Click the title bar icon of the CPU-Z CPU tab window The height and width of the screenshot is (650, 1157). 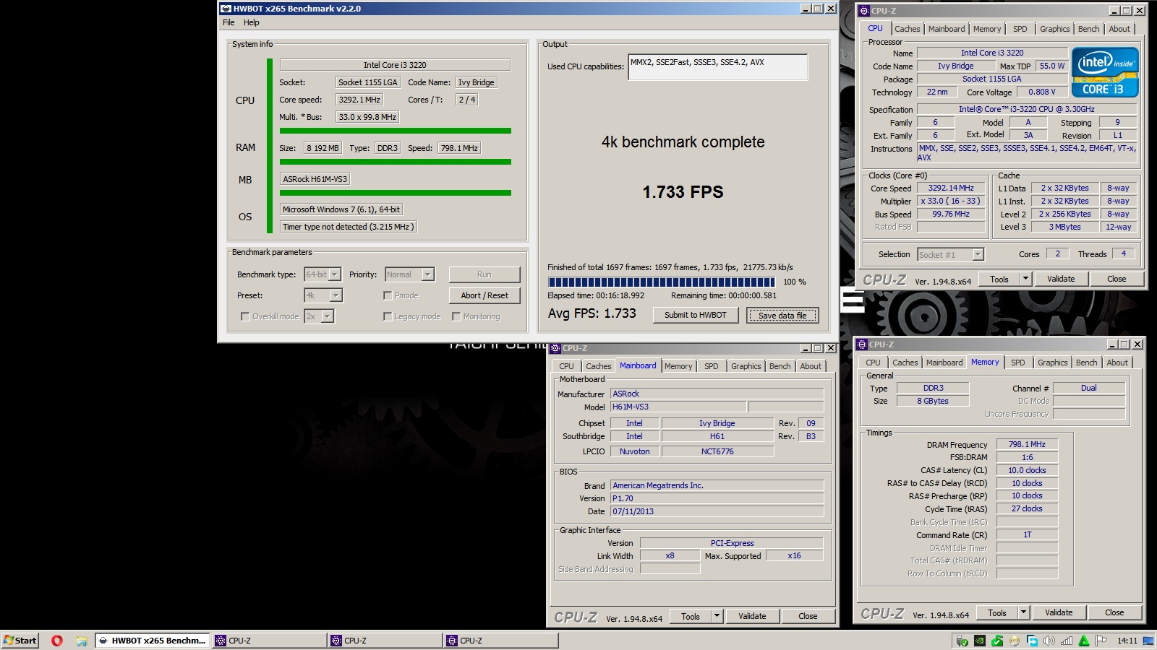tap(863, 11)
